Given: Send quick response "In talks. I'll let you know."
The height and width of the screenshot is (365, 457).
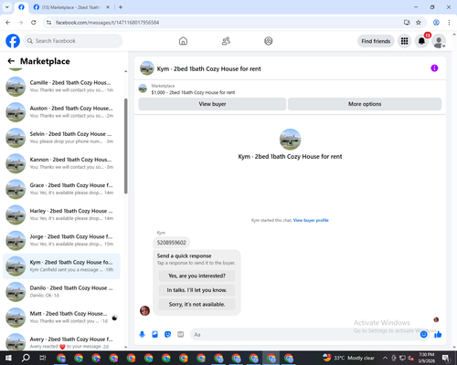Looking at the screenshot, I should (197, 290).
